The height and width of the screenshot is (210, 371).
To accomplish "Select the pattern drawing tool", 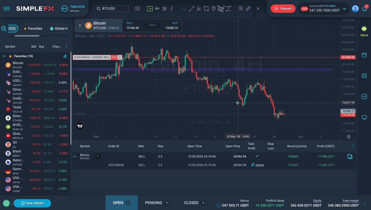I will 221,9.
